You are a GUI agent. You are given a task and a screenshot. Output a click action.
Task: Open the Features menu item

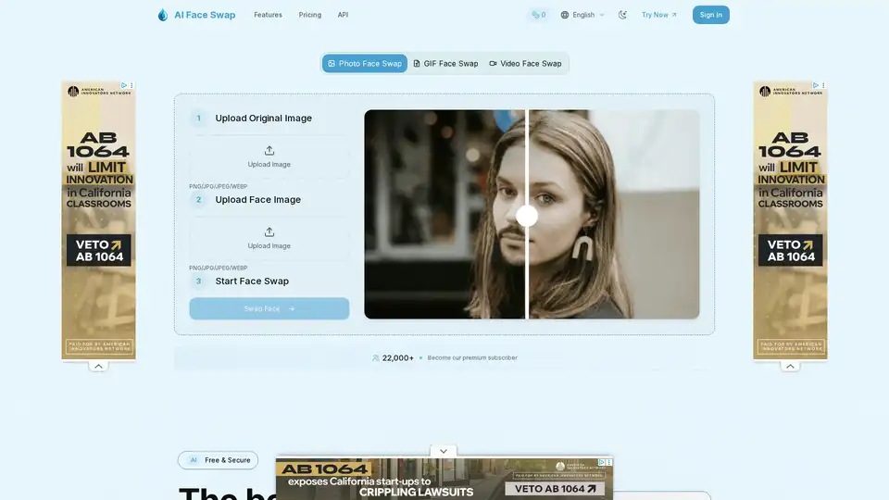[268, 15]
